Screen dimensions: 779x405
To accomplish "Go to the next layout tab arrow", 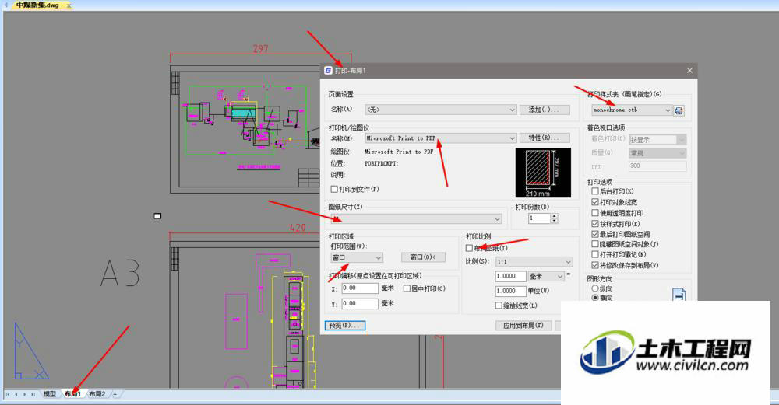I will pos(24,394).
